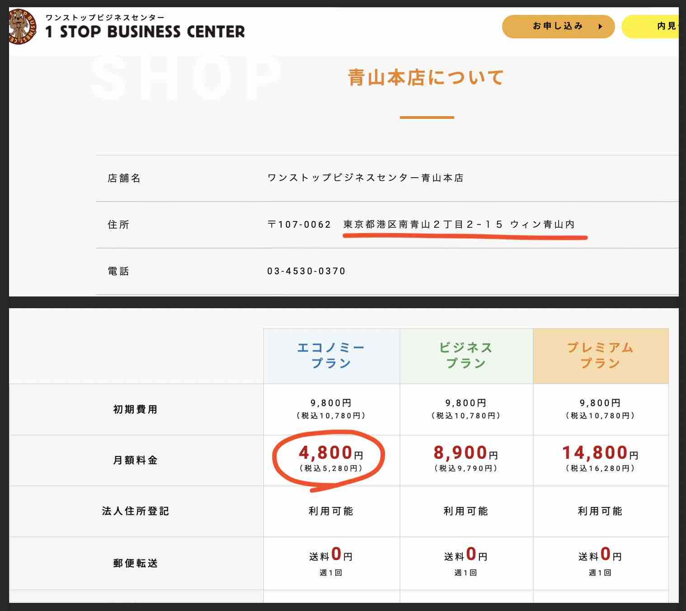Click the 郵便転送 row label
The height and width of the screenshot is (611, 686).
coord(135,563)
